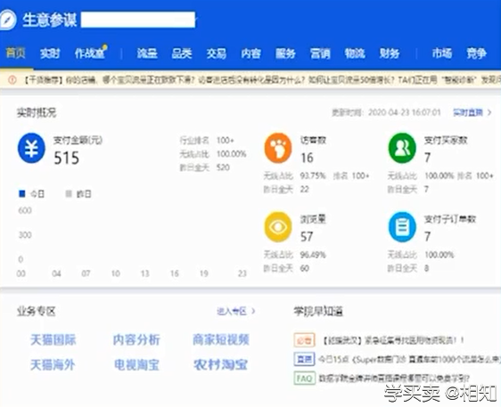The height and width of the screenshot is (407, 501).
Task: Click the green FAQ badge
Action: pos(304,379)
